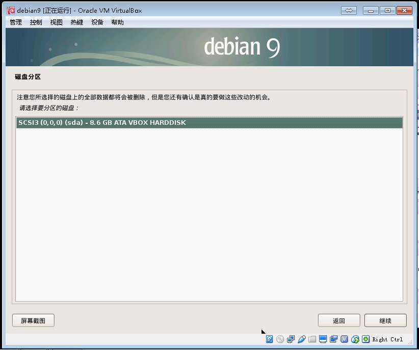Maximize the VirtualBox window
The width and height of the screenshot is (419, 350).
[x=387, y=10]
